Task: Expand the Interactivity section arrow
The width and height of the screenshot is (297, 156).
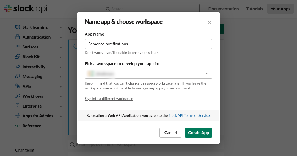Action: (61, 67)
